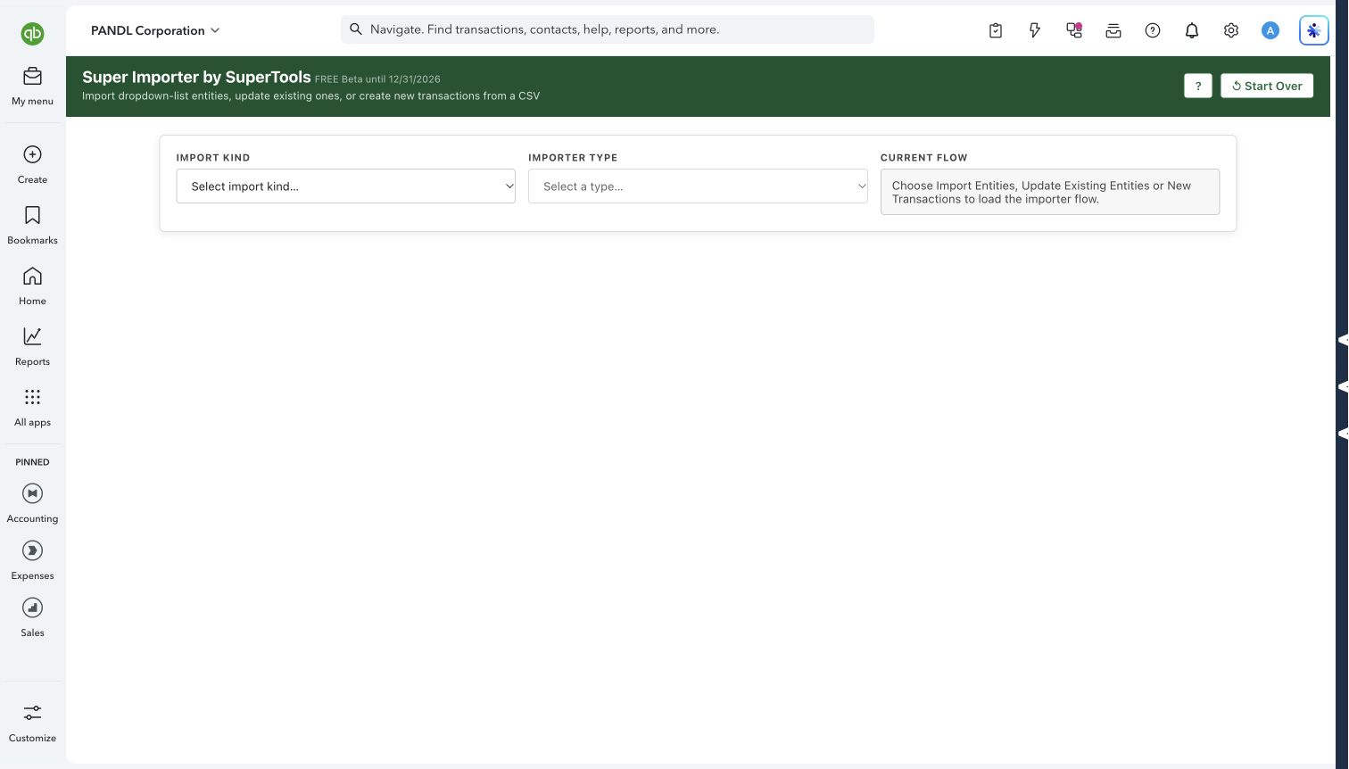
Task: Click Super Importer question mark help button
Action: tap(1198, 86)
